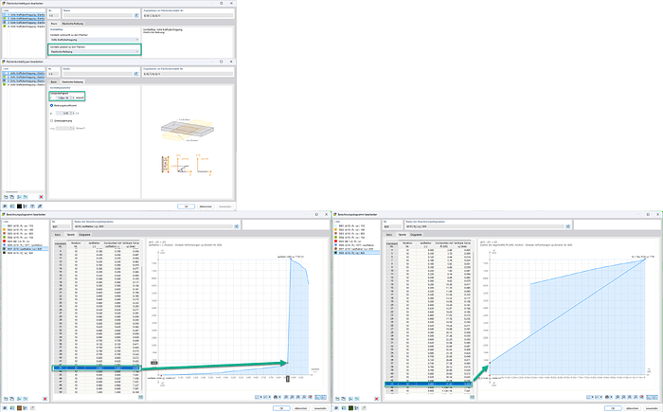Viewport: 663px width, 412px height.
Task: Delete list entry with red X in Flächenkontakttypen dialog
Action: click(x=41, y=197)
